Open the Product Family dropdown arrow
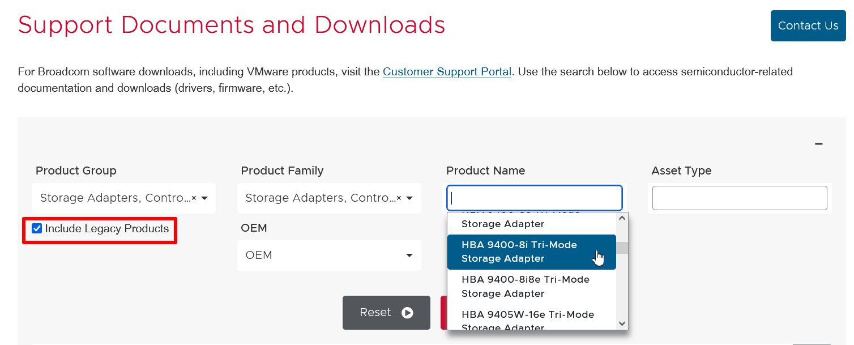Image resolution: width=854 pixels, height=345 pixels. (410, 198)
